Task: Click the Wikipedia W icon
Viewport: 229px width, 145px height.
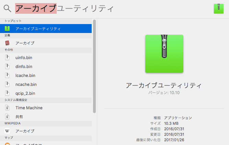Action: 7,131
